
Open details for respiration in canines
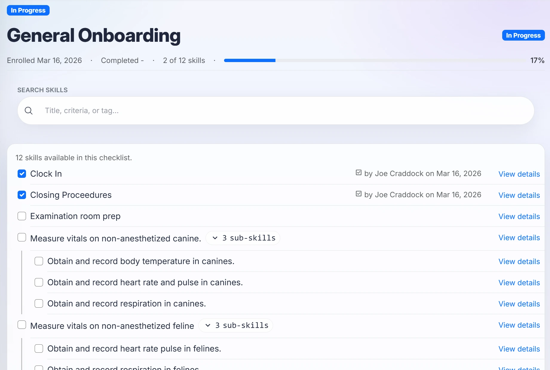(519, 304)
